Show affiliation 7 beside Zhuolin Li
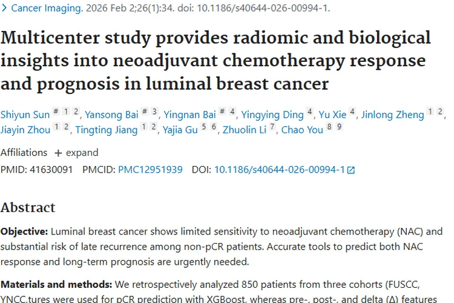 (x=273, y=127)
